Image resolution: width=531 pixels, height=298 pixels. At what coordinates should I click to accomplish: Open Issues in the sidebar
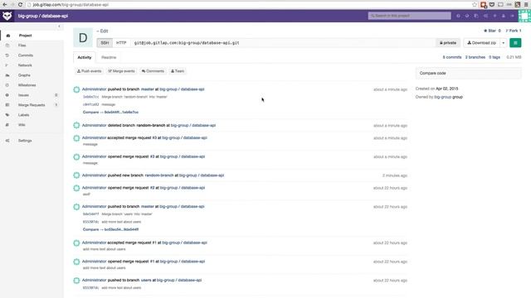(x=23, y=95)
